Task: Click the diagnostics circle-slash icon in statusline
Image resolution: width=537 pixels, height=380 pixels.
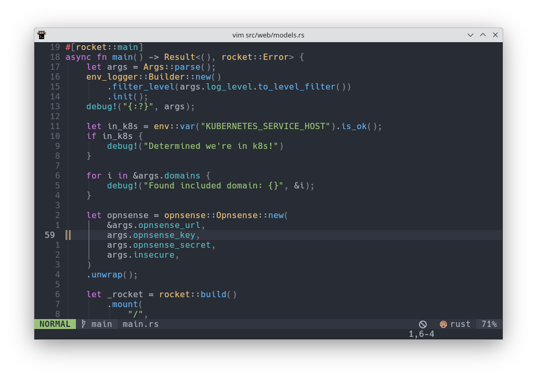Action: 423,324
